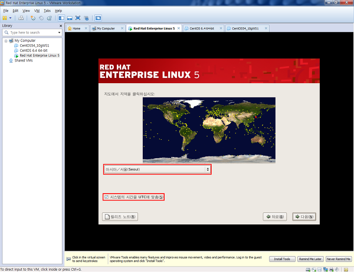This screenshot has width=354, height=272.
Task: Select My Computer in the library
Action: point(25,41)
